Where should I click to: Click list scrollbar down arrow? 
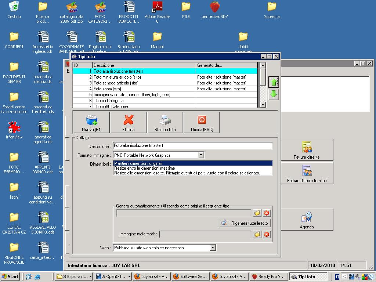click(263, 104)
